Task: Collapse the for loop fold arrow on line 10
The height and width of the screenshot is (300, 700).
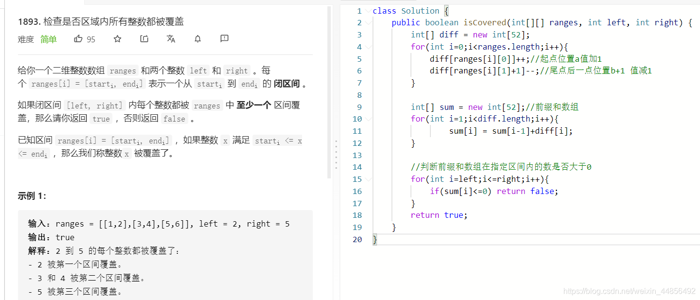Action: pyautogui.click(x=368, y=119)
